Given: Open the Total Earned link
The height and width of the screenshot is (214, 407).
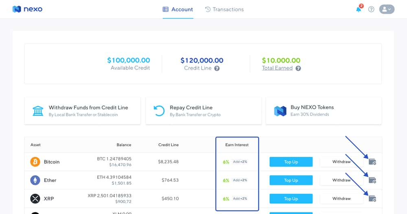Looking at the screenshot, I should pos(277,68).
